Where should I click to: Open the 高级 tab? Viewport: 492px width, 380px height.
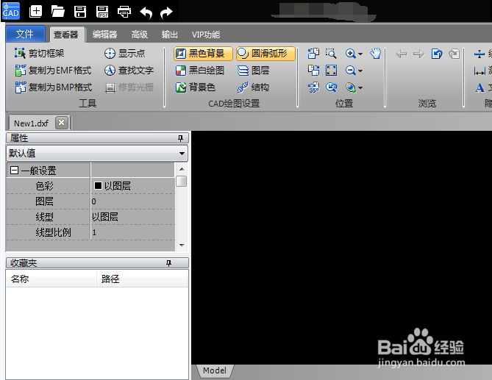(140, 35)
